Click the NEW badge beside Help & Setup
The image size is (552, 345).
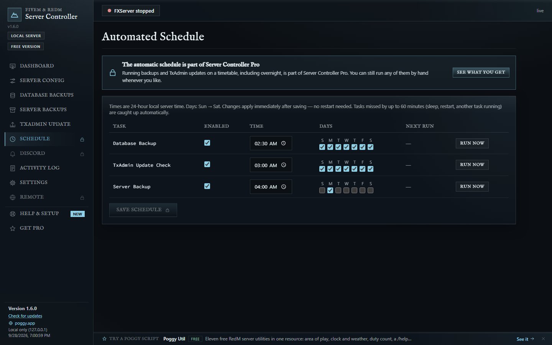[77, 214]
